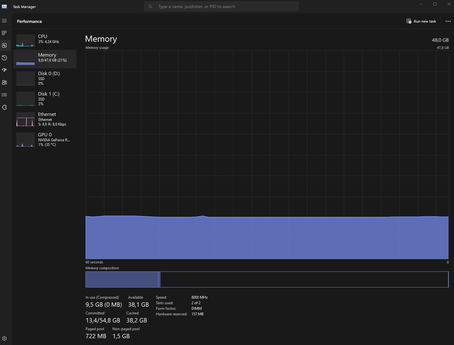This screenshot has width=454, height=345.
Task: Select the Ethernet entry
Action: [x=45, y=119]
